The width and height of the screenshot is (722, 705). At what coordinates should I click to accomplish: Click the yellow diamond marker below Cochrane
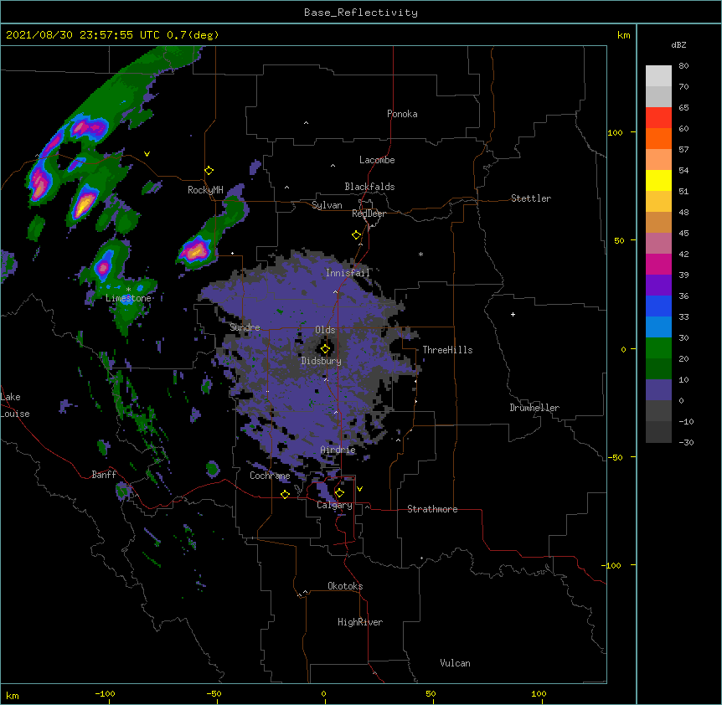tap(285, 494)
